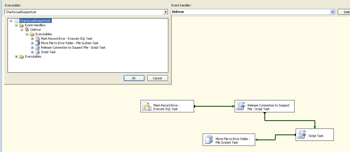Click the Delete button at top right
Viewport: 350px width, 152px height.
click(x=344, y=12)
